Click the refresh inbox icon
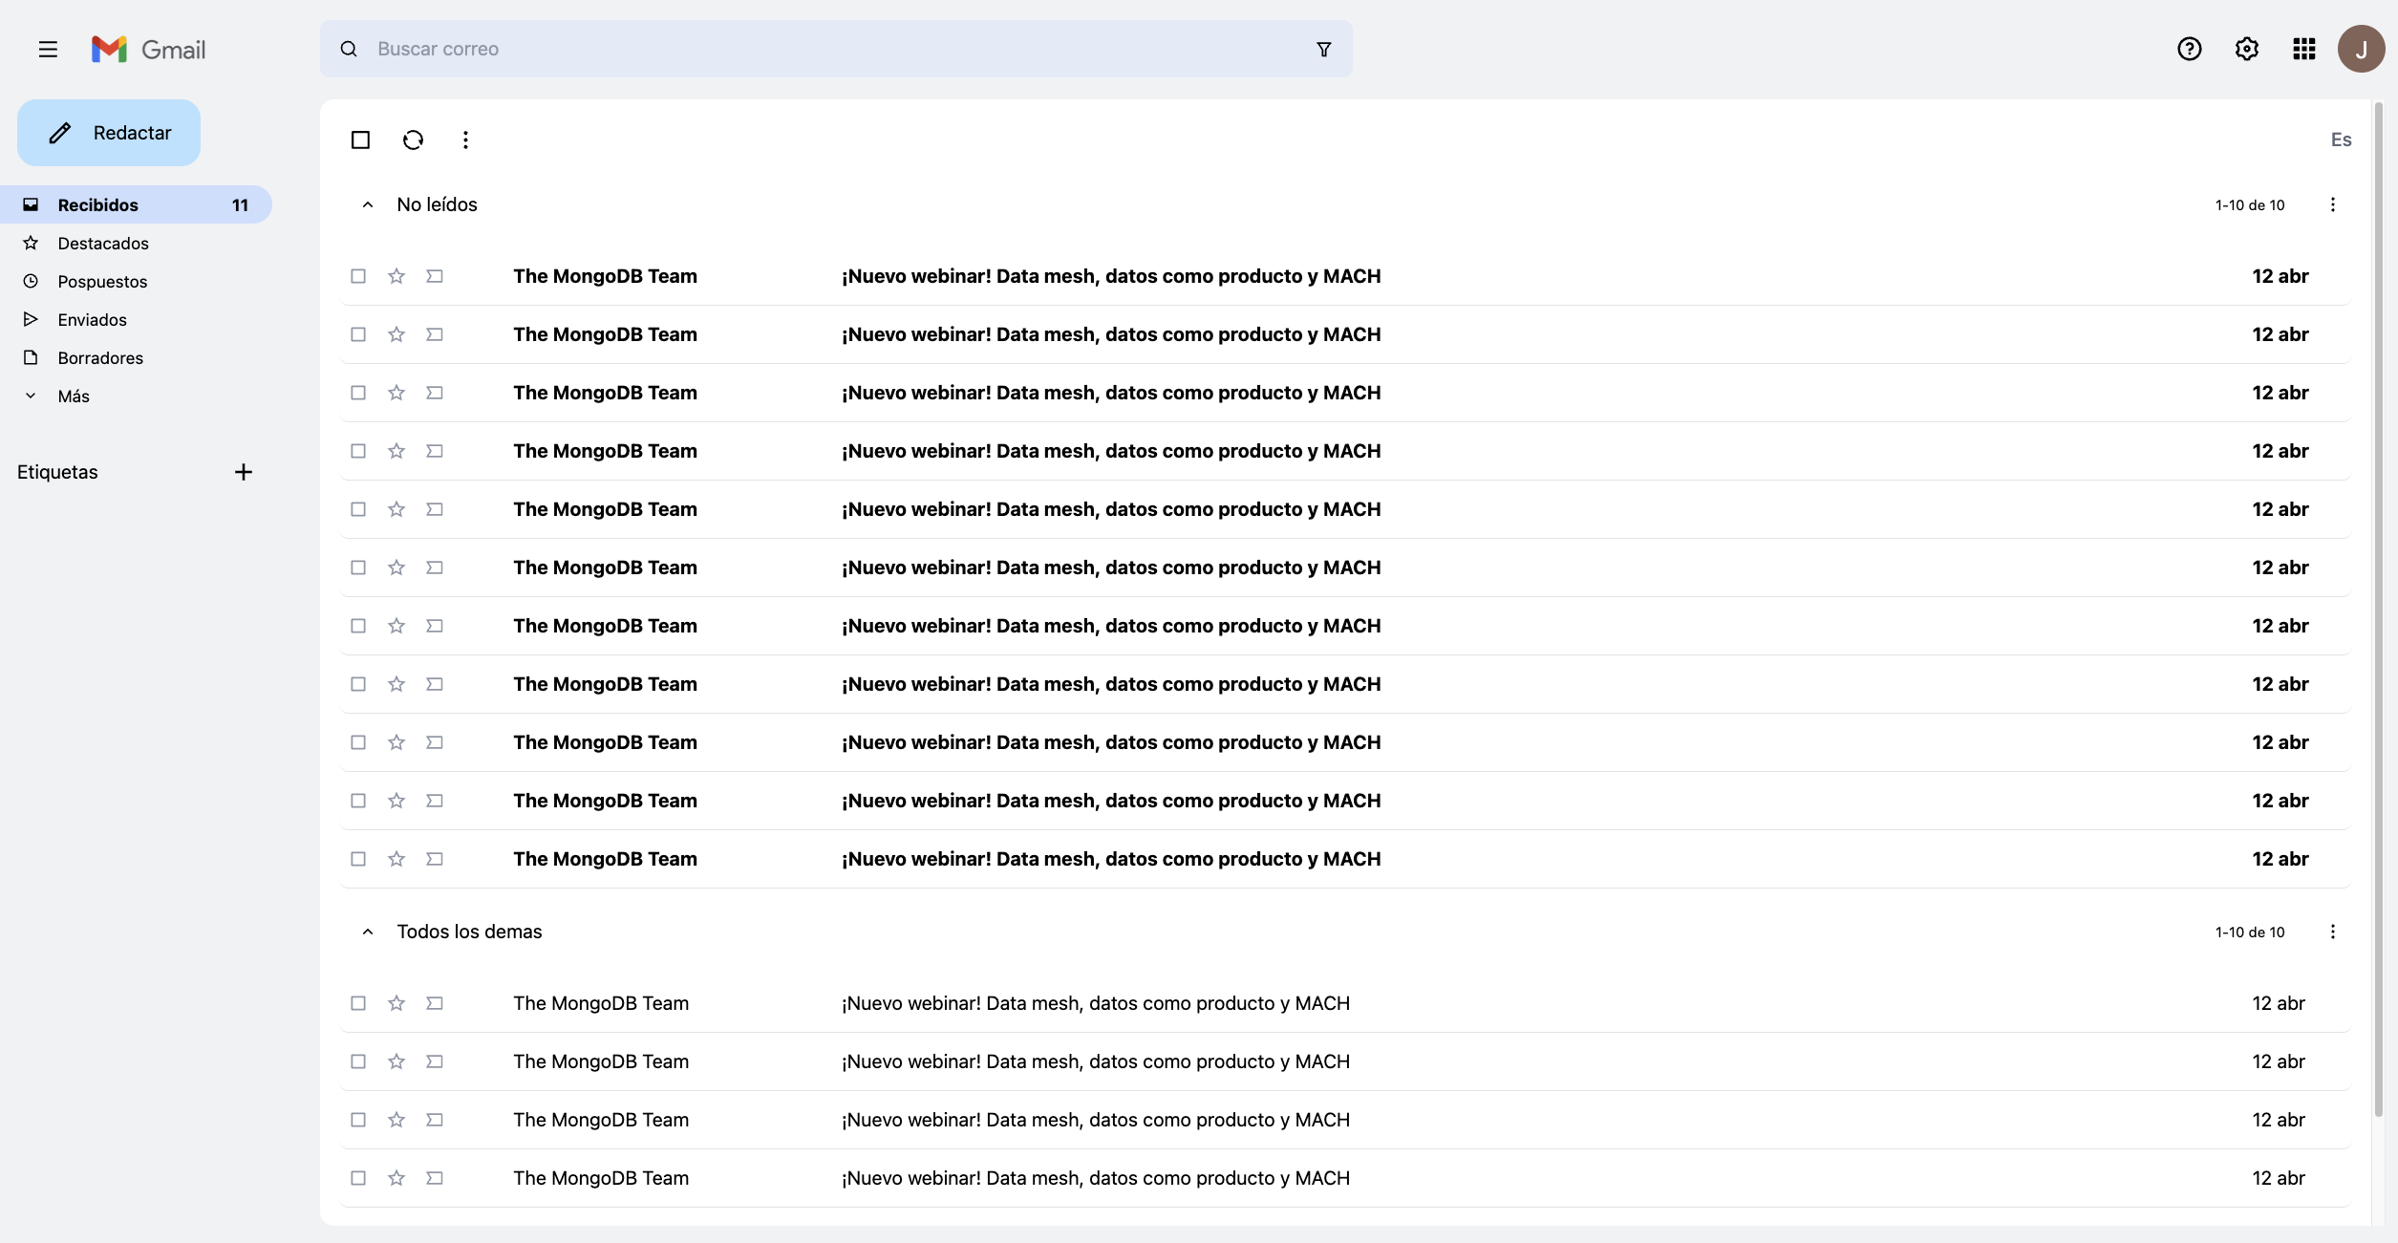 pyautogui.click(x=413, y=140)
